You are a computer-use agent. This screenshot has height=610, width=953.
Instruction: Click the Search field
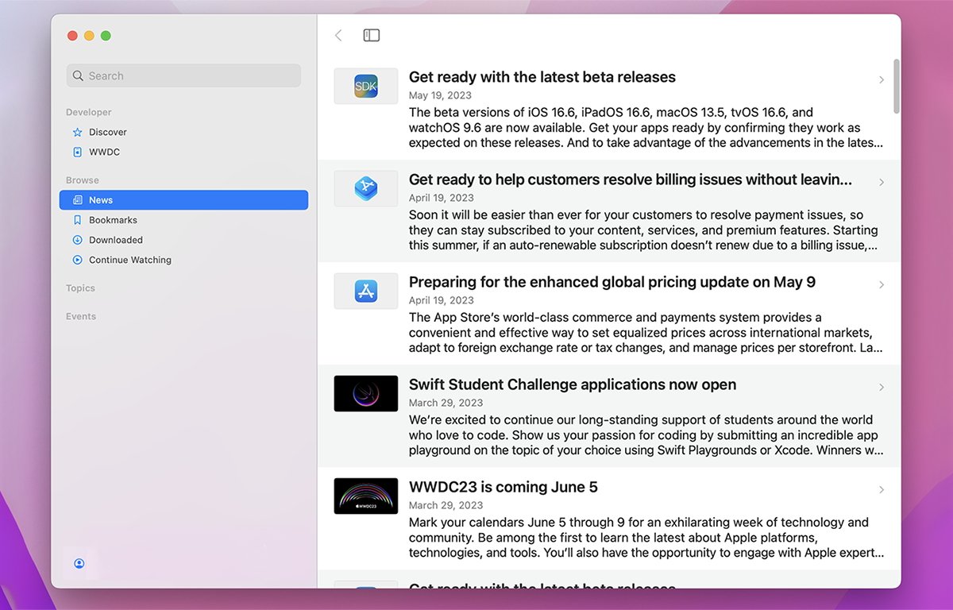coord(183,75)
